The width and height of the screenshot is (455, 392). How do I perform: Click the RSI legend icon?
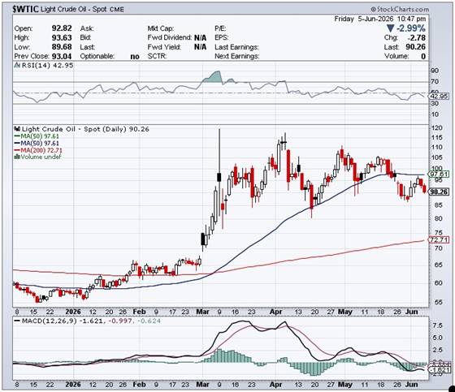[17, 65]
